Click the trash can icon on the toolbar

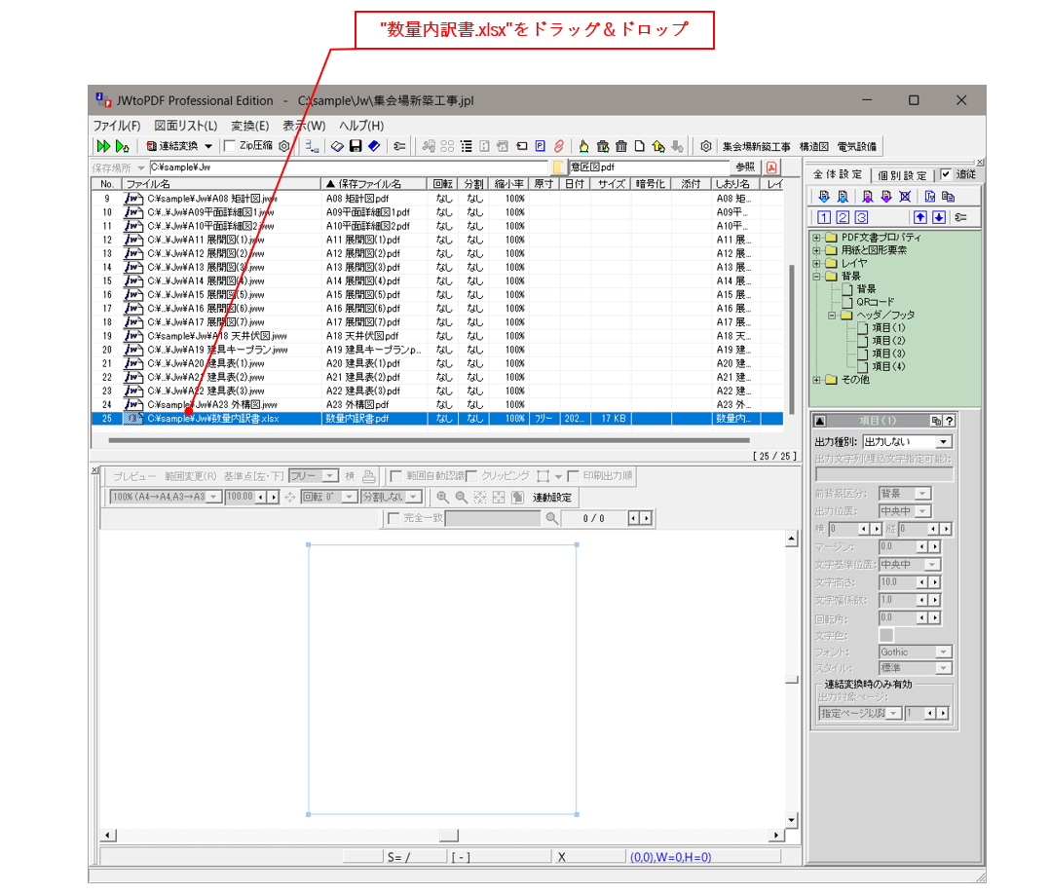(621, 146)
